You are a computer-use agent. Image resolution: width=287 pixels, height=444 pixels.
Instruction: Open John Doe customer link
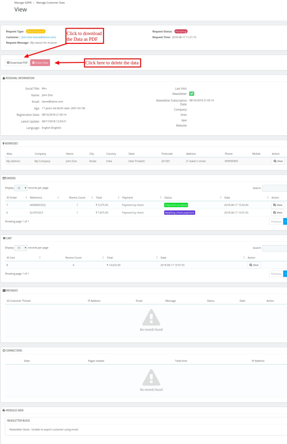coord(39,37)
